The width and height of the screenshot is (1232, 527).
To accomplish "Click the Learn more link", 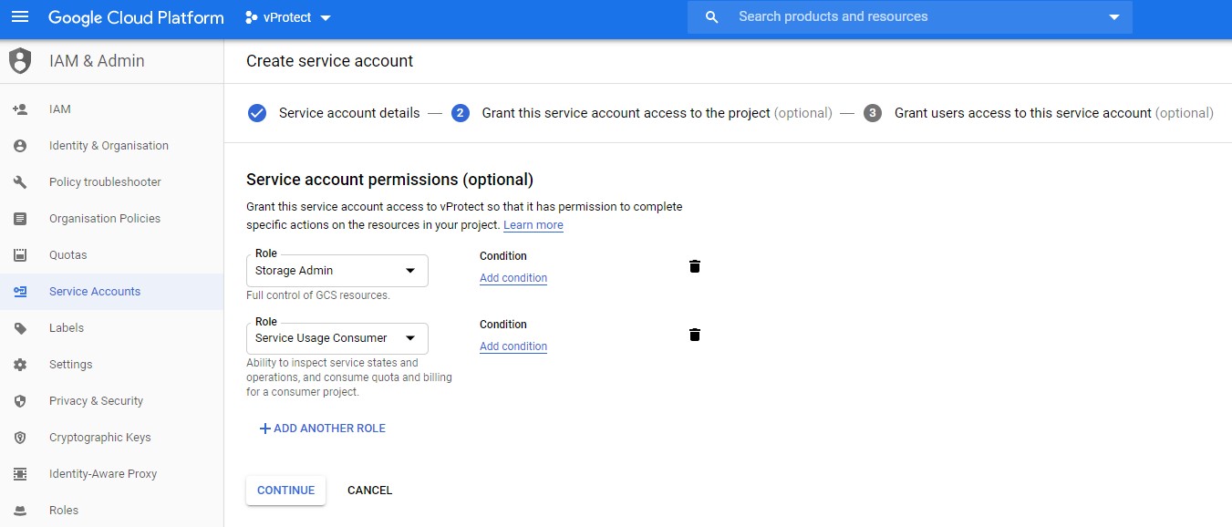I will (533, 225).
